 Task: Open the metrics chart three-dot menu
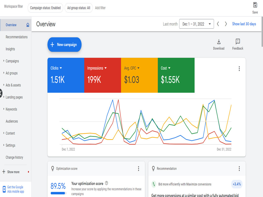tap(239, 69)
